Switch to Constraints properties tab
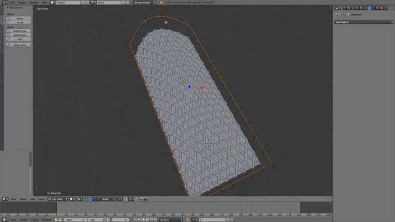Screen dimensions: 395x222 click(365, 8)
